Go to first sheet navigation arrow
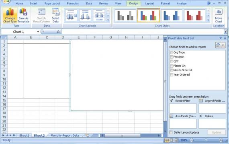Viewport: 229px width, 144px height. 3,135
